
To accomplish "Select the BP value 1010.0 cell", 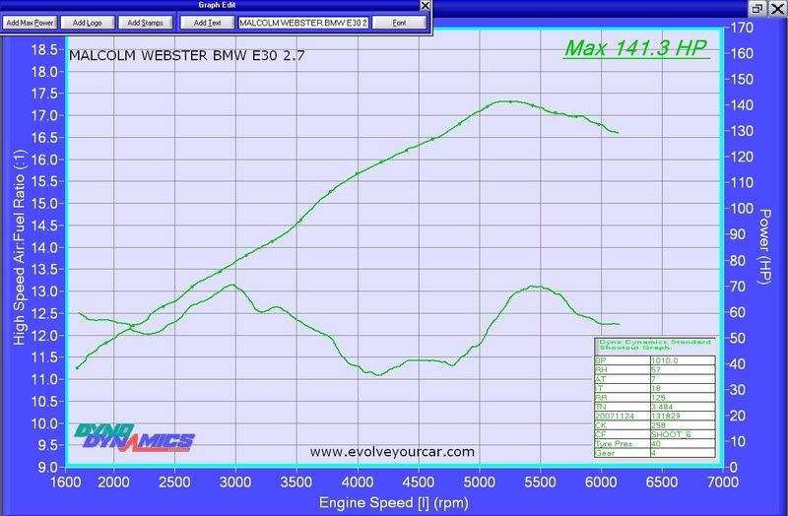I will pos(682,360).
